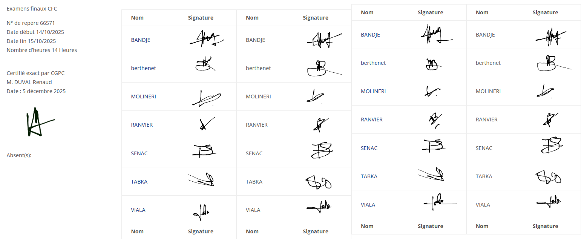
Task: Open the blue TABKA link in the third table
Action: tap(369, 176)
